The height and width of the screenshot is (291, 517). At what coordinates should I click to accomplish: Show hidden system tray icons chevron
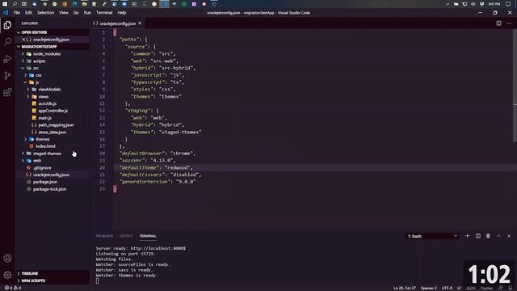pyautogui.click(x=447, y=4)
